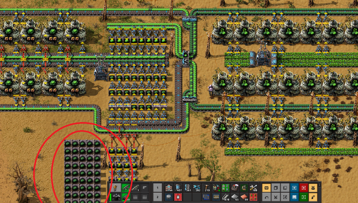Pick the express splitter quickbar slot
The image size is (358, 203).
[187, 188]
